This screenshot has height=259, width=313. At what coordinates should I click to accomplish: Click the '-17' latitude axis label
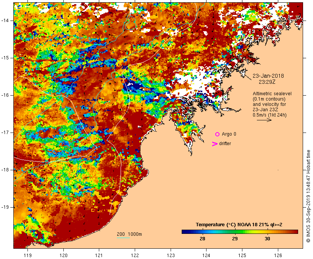click(x=5, y=133)
